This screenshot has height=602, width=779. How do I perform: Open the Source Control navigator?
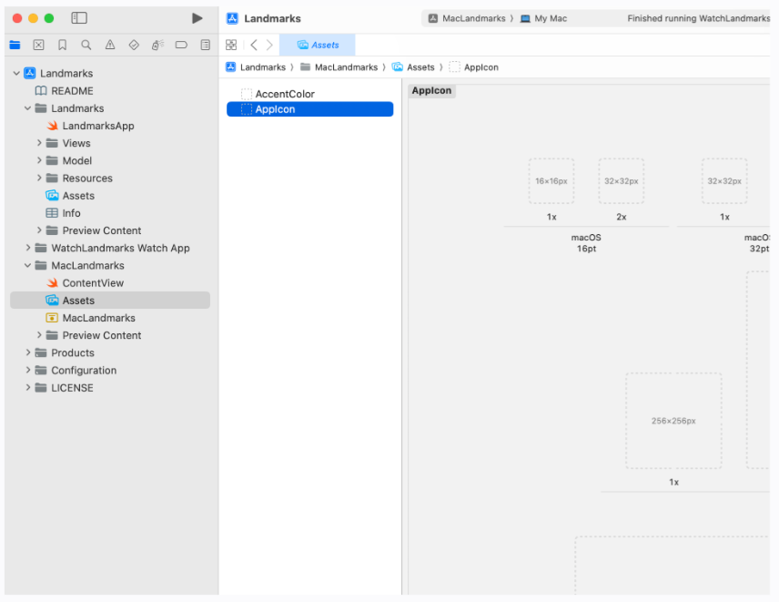pyautogui.click(x=39, y=46)
